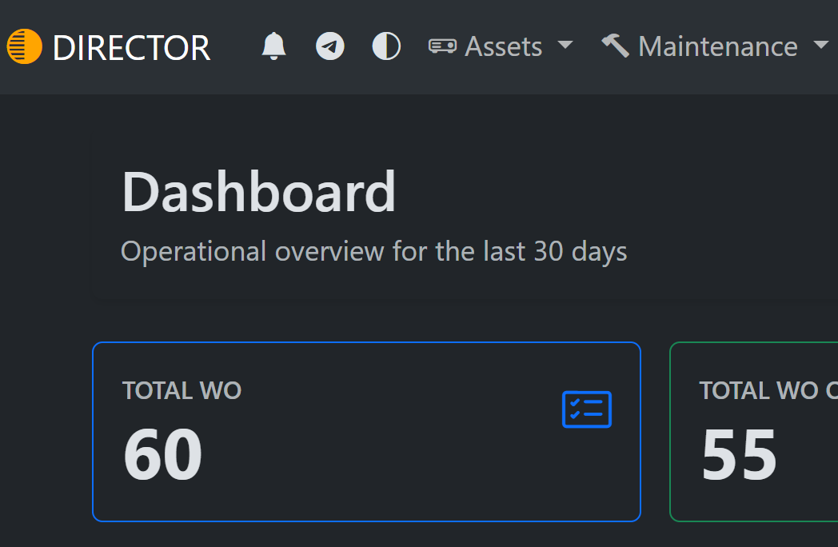Viewport: 838px width, 547px height.
Task: Click the Dashboard heading
Action: [258, 191]
